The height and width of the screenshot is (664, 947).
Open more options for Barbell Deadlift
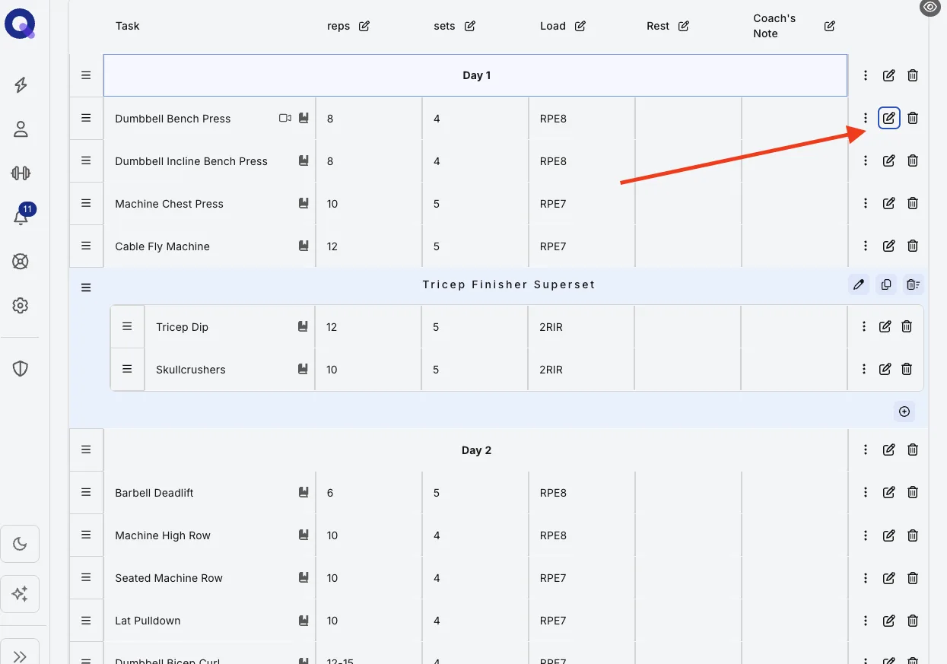866,492
